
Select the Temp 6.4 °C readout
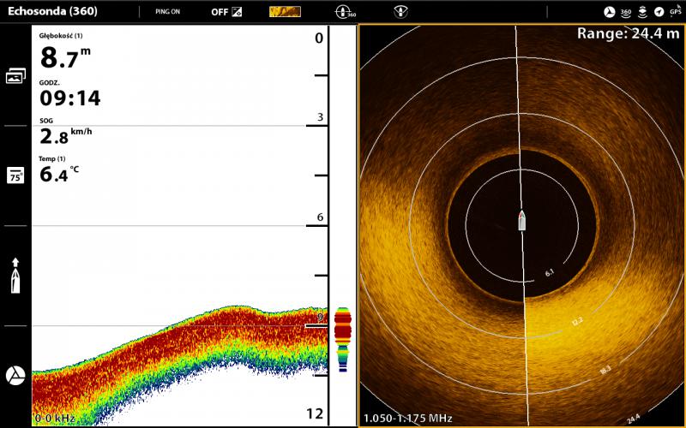(x=59, y=171)
